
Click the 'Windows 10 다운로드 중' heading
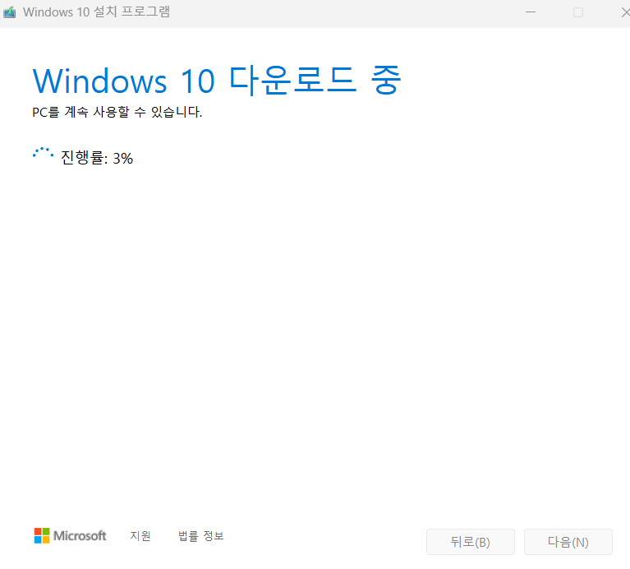click(x=217, y=81)
